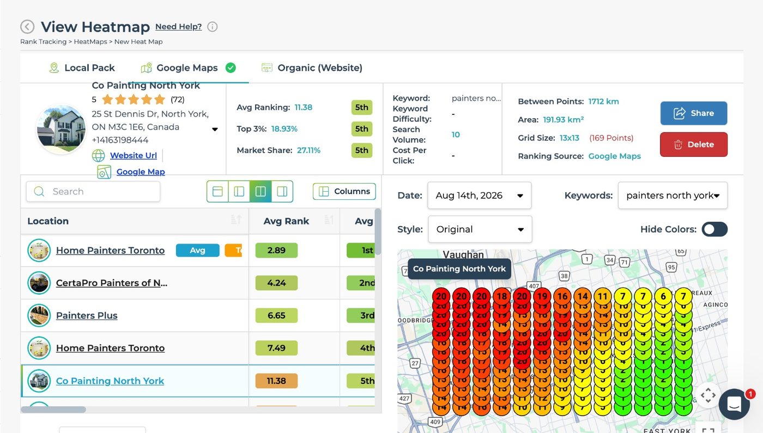Click the sort icon in the Location column header

point(236,220)
